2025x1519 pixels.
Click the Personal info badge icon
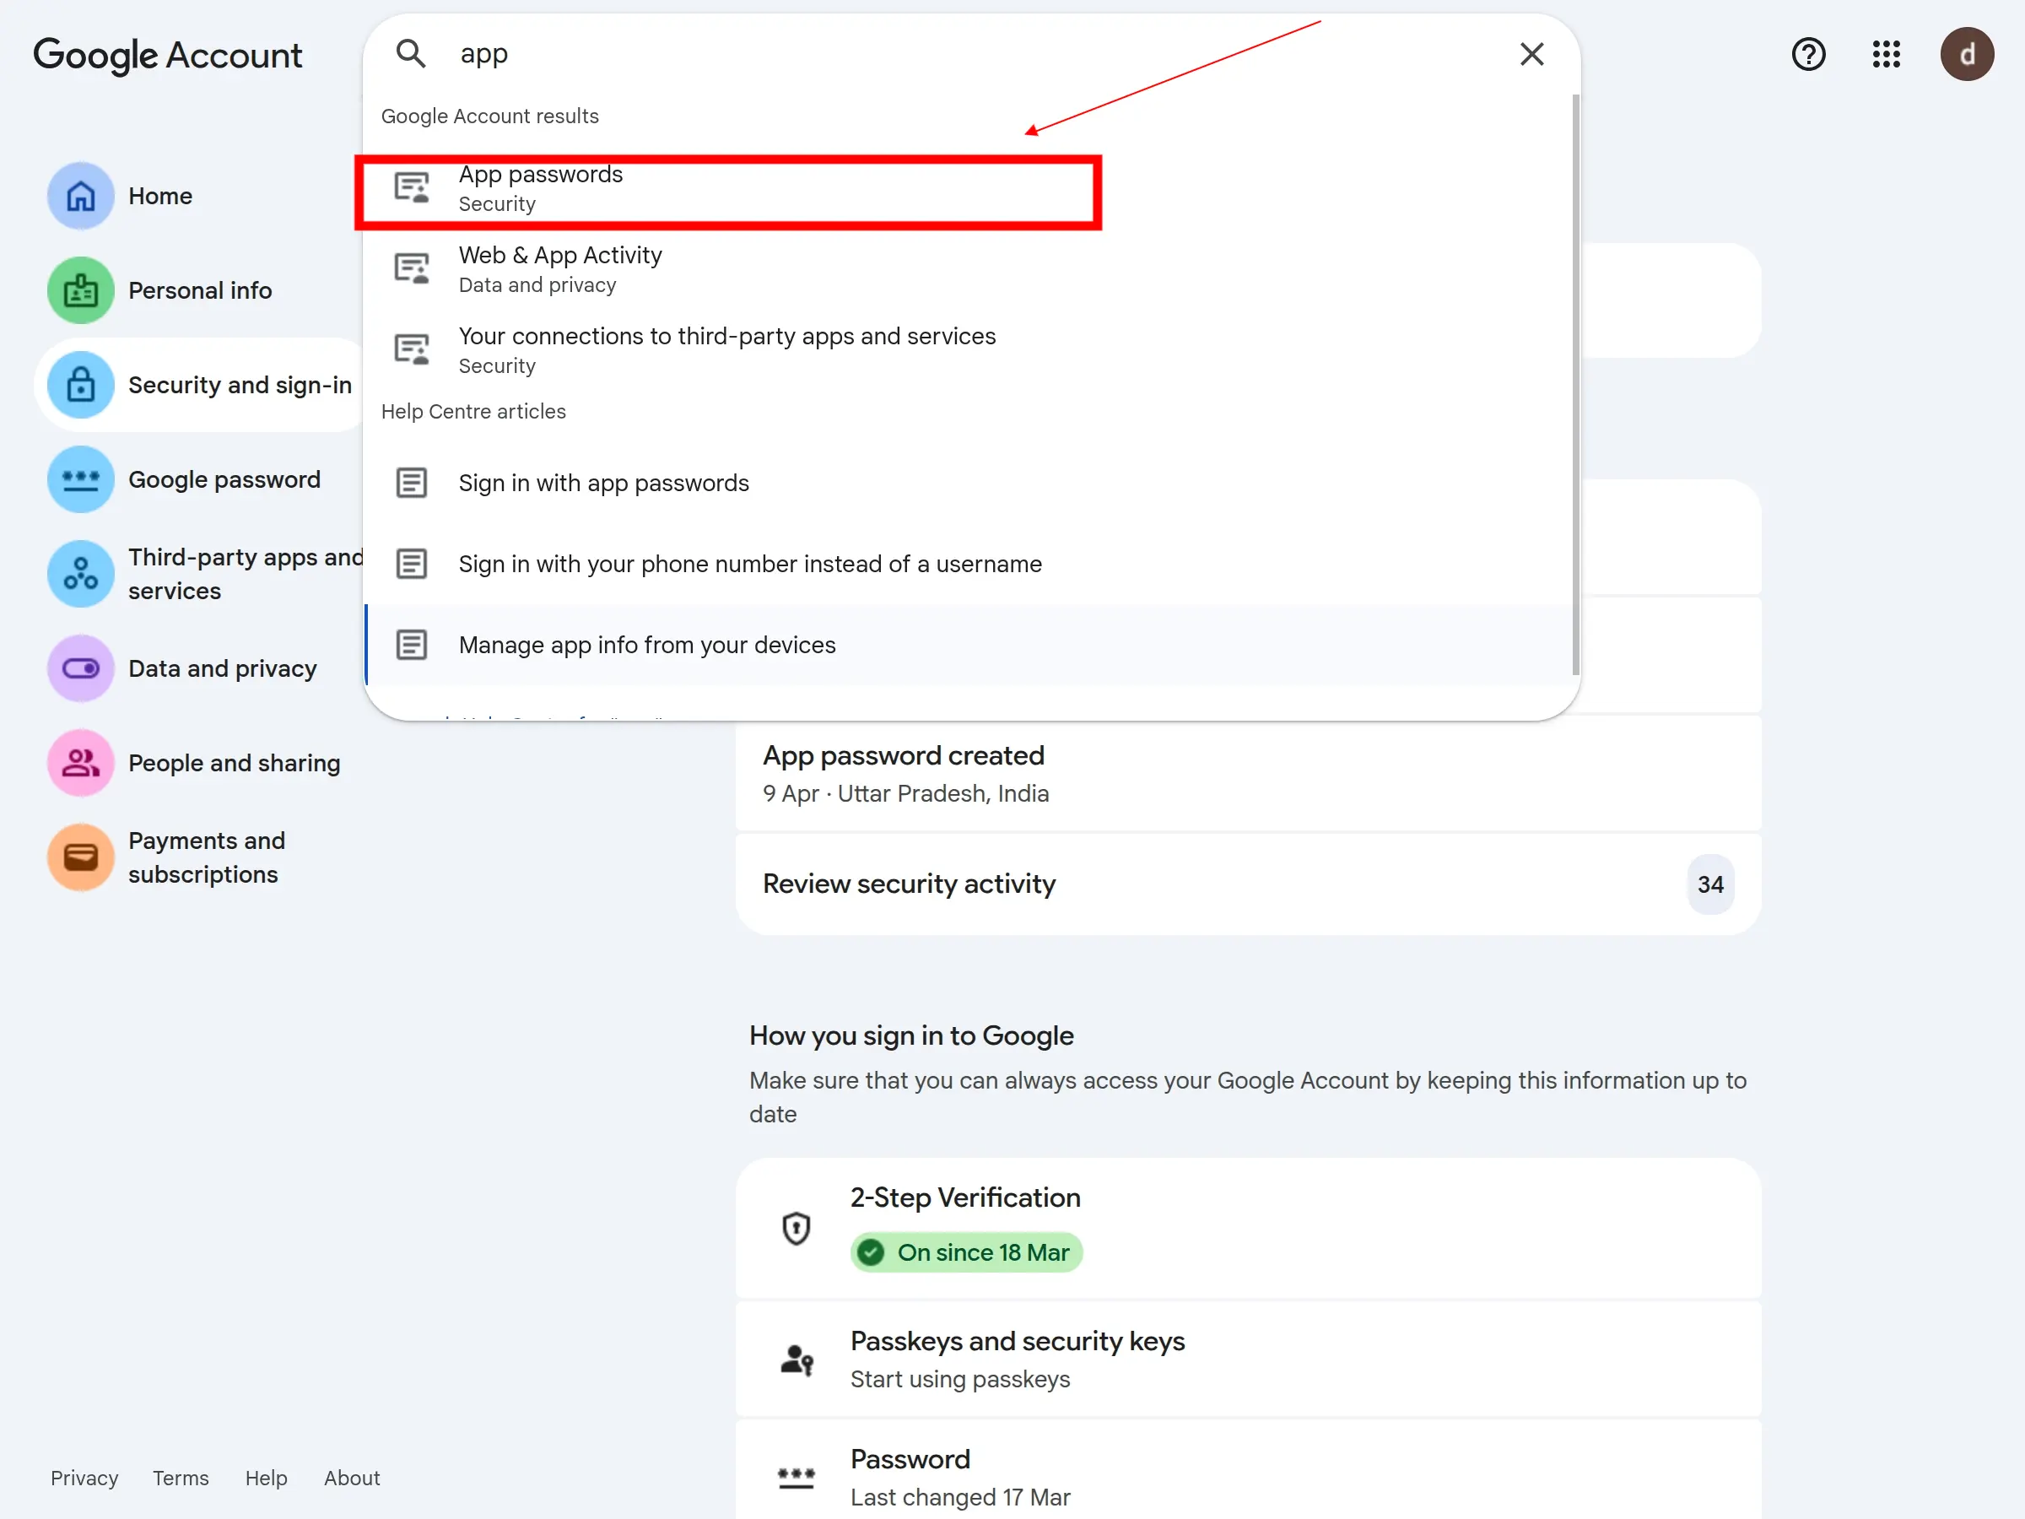point(80,290)
